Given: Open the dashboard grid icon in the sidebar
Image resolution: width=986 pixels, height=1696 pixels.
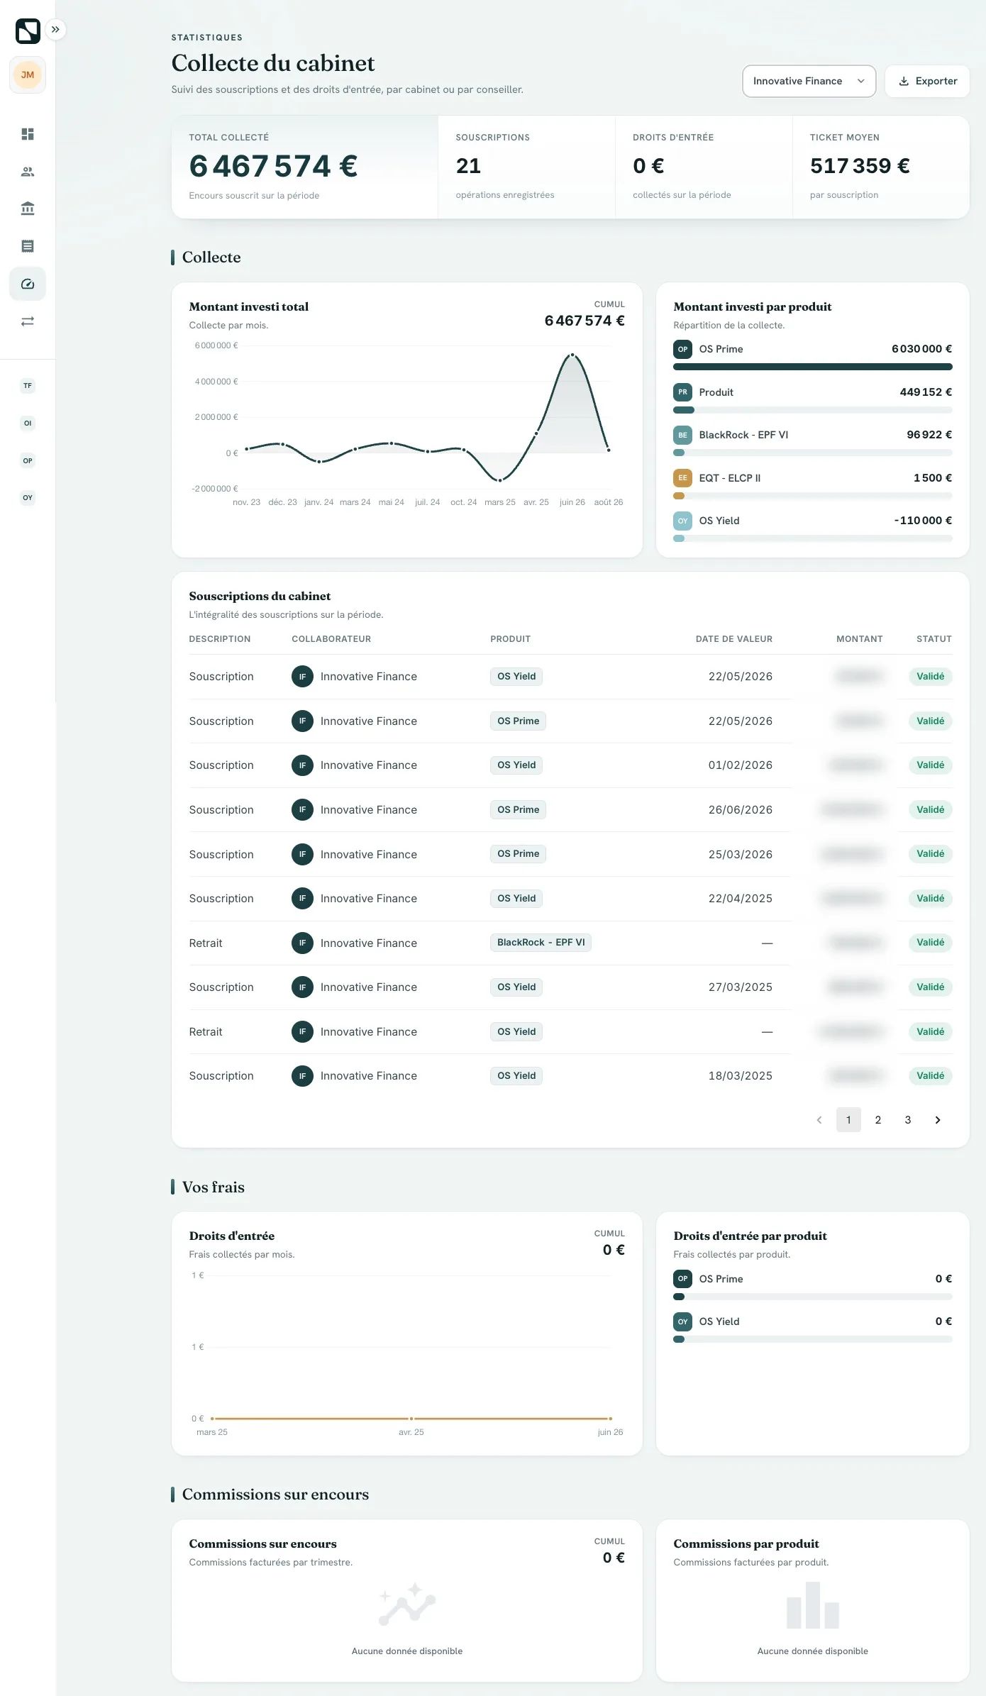Looking at the screenshot, I should pyautogui.click(x=28, y=134).
